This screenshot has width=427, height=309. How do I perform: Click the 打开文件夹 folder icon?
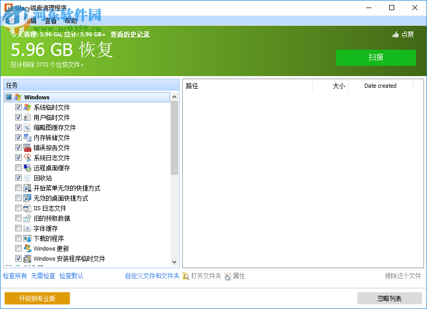click(x=187, y=276)
